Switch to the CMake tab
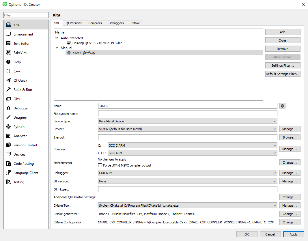The height and width of the screenshot is (241, 308). click(x=135, y=23)
